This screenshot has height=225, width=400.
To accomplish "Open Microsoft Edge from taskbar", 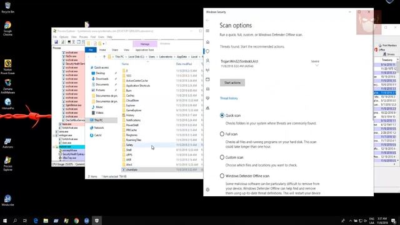I will click(x=36, y=221).
